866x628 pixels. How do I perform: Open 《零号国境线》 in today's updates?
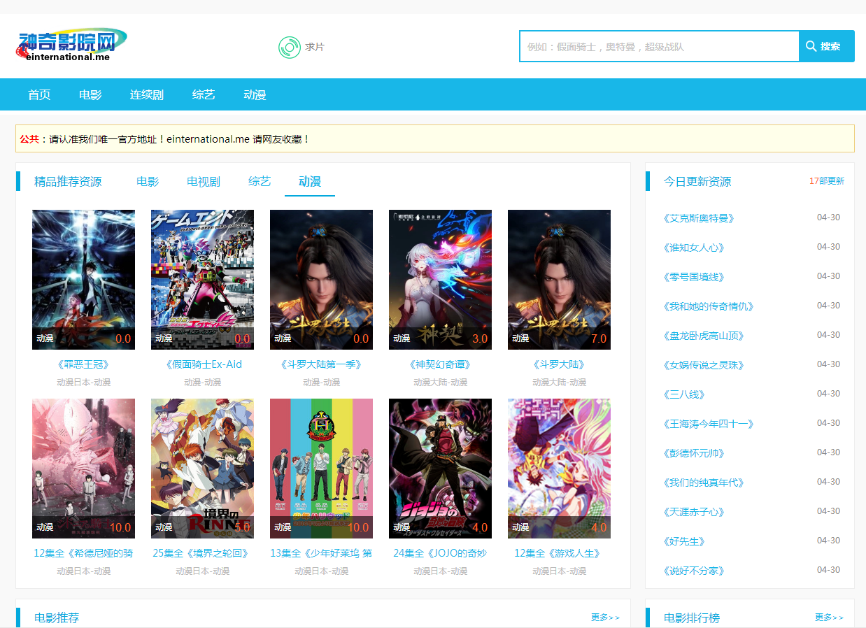694,277
